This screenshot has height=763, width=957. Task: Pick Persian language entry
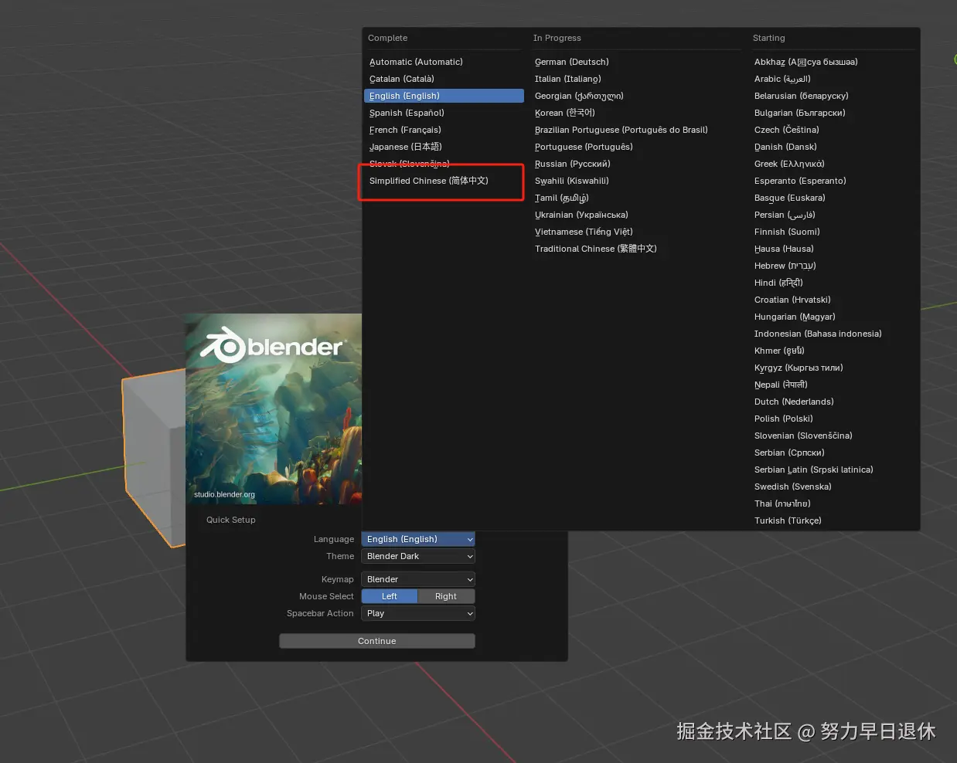click(x=833, y=215)
